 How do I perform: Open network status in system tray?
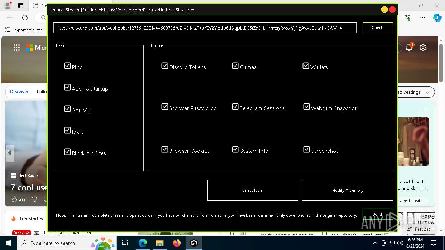[392, 243]
